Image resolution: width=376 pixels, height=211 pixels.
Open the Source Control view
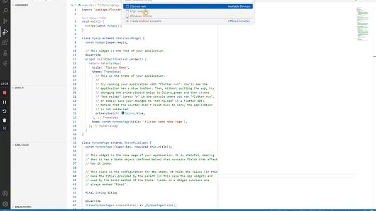pos(5,21)
